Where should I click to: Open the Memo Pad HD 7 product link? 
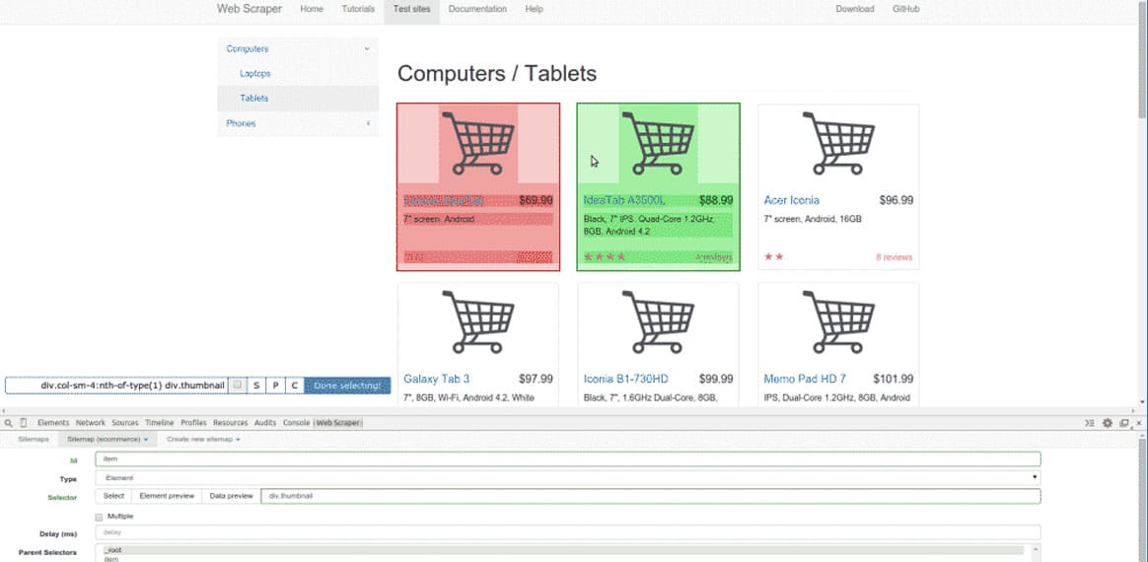coord(805,379)
